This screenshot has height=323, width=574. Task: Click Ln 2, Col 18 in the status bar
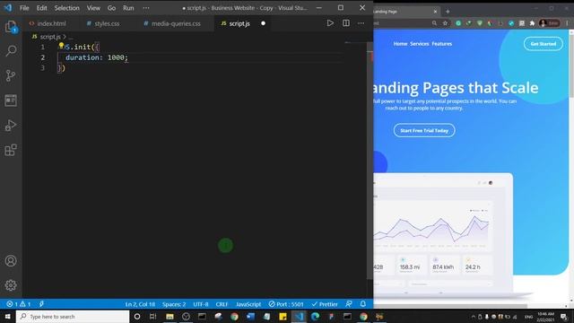tap(140, 304)
